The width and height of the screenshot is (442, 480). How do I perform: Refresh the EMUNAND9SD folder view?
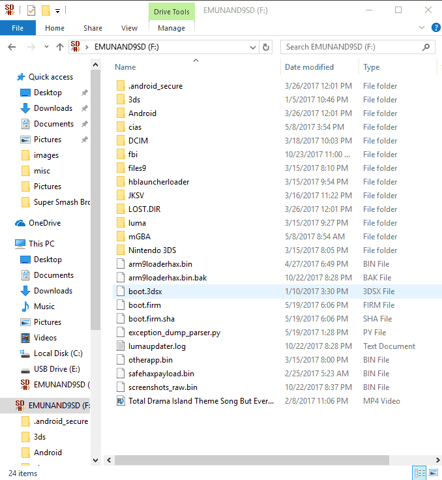[266, 48]
